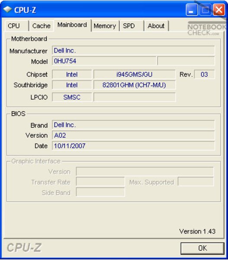Image resolution: width=228 pixels, height=260 pixels.
Task: Click the Manufacturer field showing Dell Inc.
Action: (x=133, y=50)
